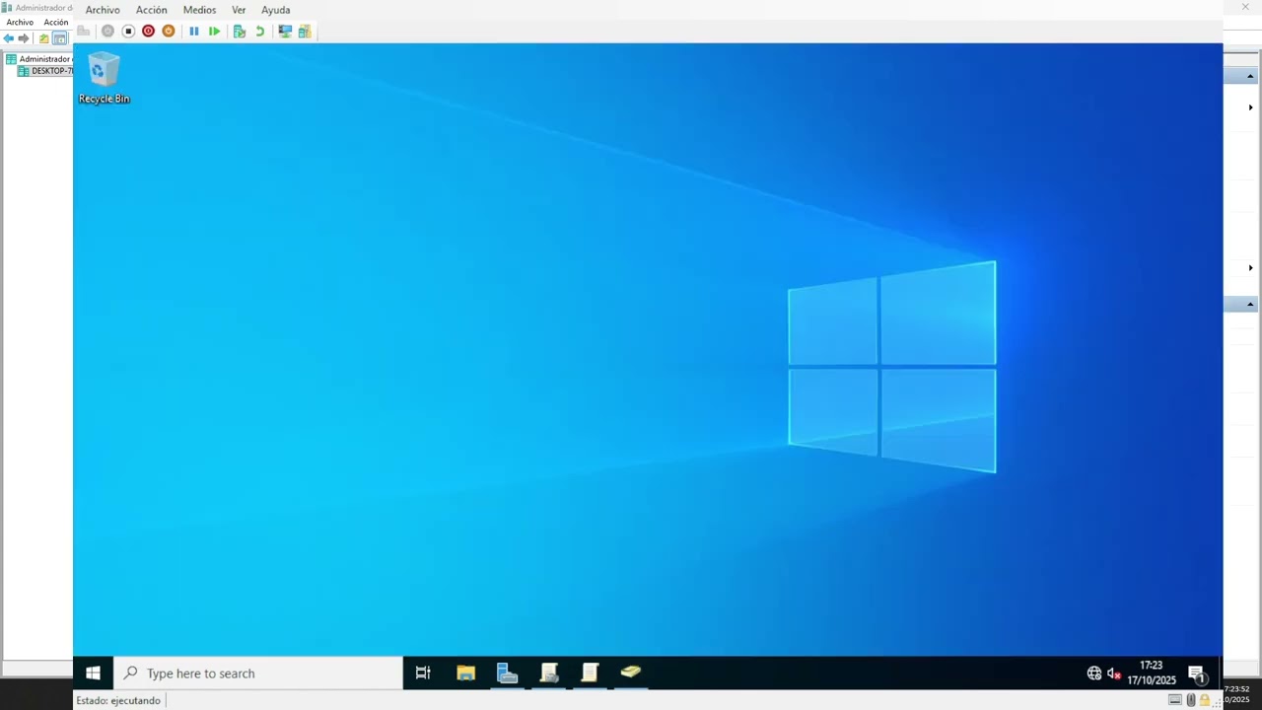The height and width of the screenshot is (710, 1262).
Task: Open the Ayuda menu
Action: point(276,10)
